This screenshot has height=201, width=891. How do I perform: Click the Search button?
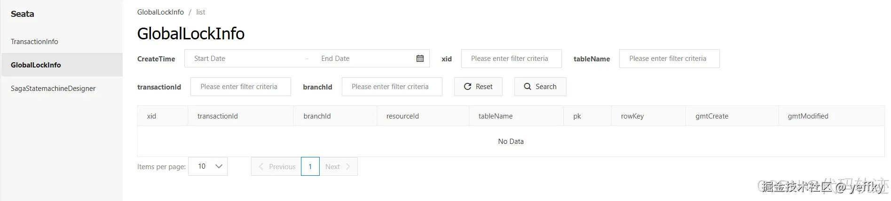coord(540,87)
